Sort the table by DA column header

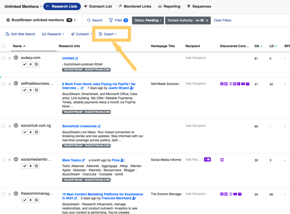point(256,46)
